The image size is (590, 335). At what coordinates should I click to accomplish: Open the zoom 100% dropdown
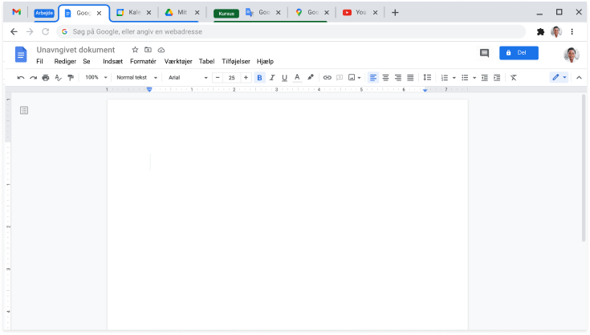[96, 78]
